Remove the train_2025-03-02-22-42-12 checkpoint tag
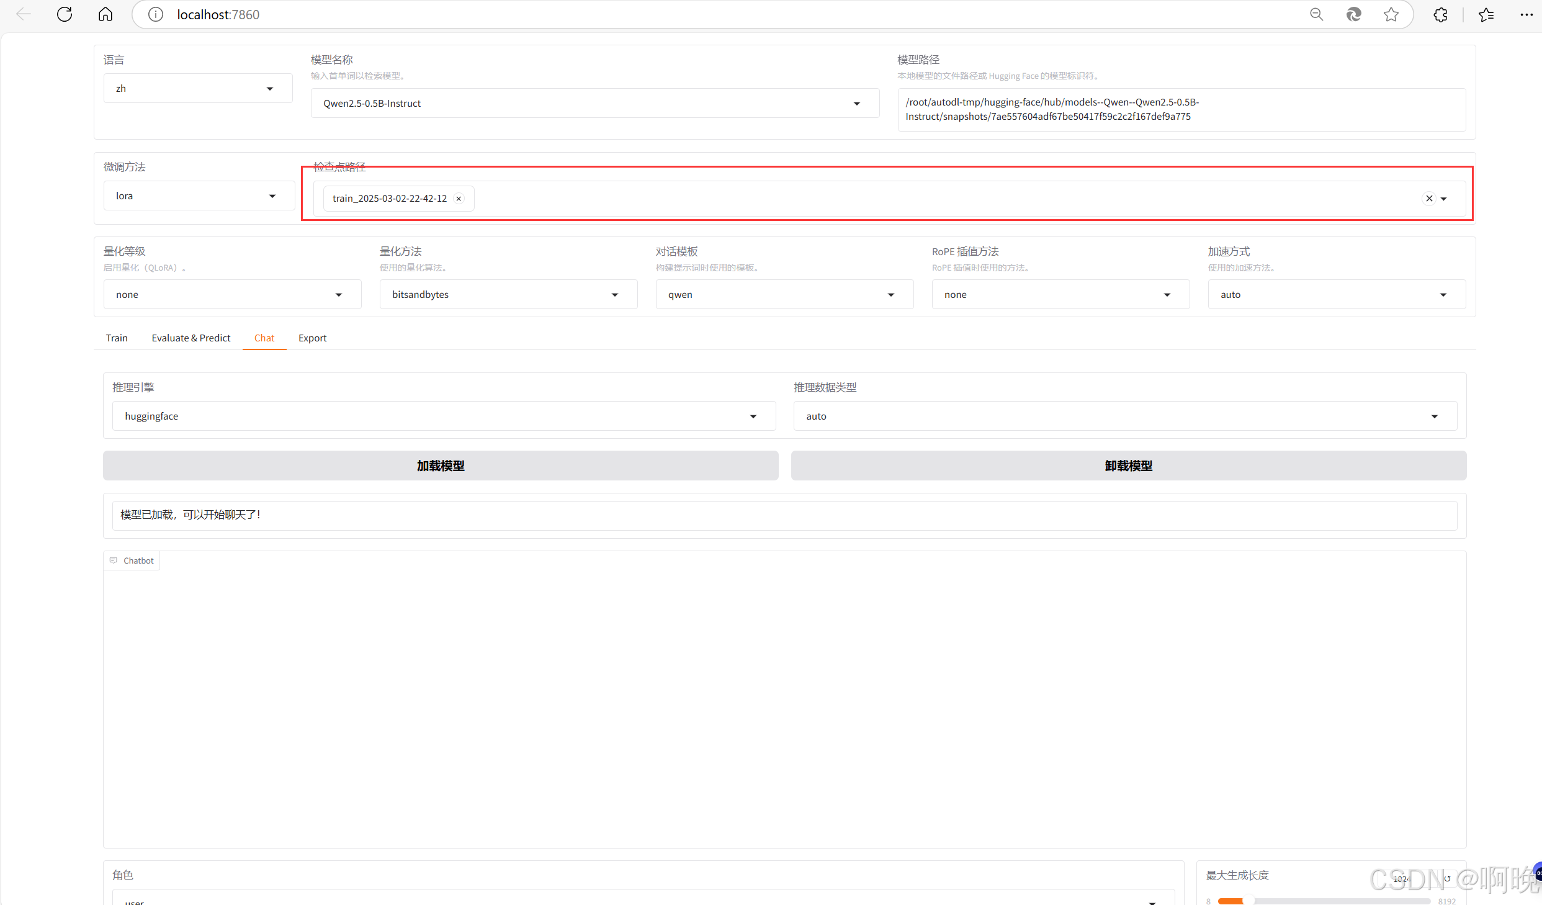Viewport: 1542px width, 905px height. click(459, 199)
